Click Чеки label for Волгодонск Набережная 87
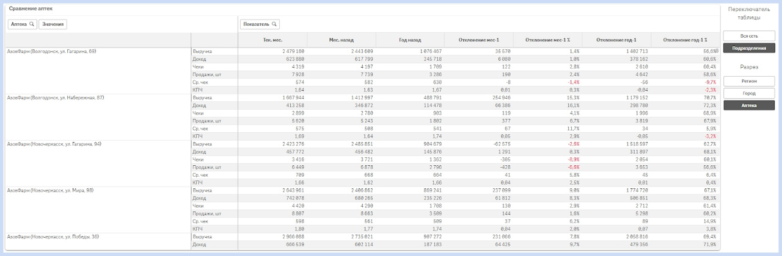782x256 pixels. pos(198,113)
